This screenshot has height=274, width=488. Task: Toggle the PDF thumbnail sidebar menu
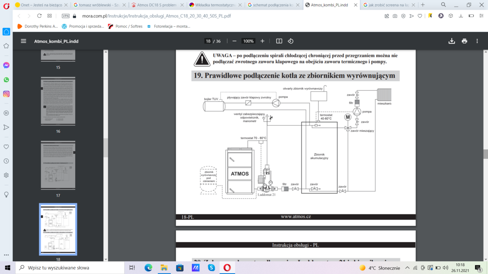tap(24, 41)
